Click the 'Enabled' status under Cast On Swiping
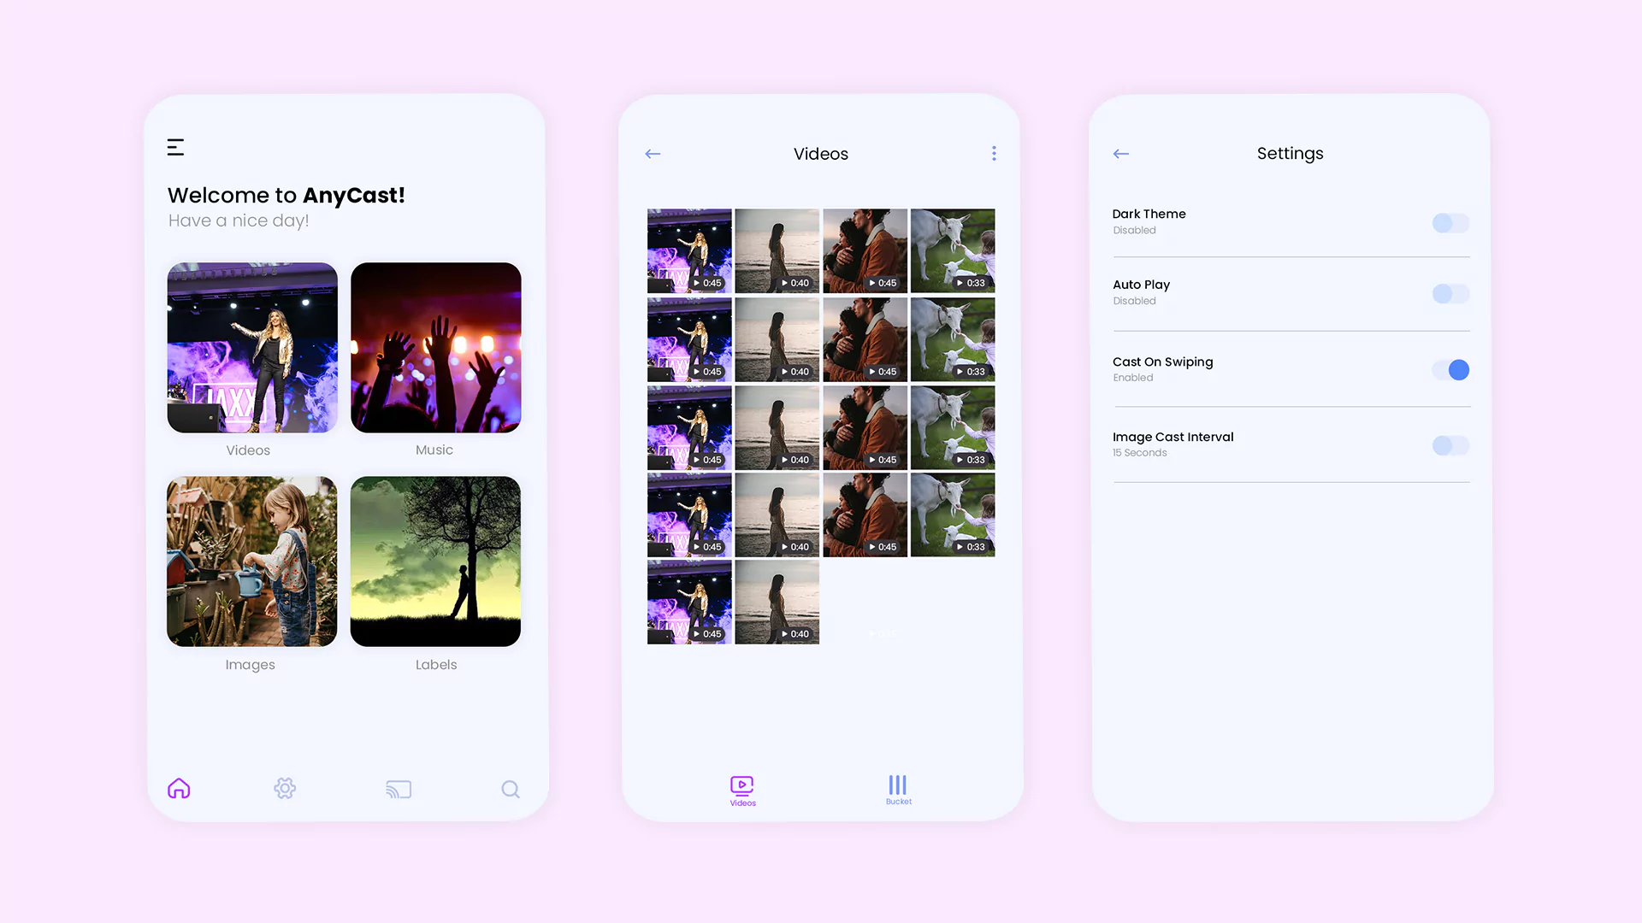This screenshot has width=1642, height=923. pyautogui.click(x=1132, y=378)
